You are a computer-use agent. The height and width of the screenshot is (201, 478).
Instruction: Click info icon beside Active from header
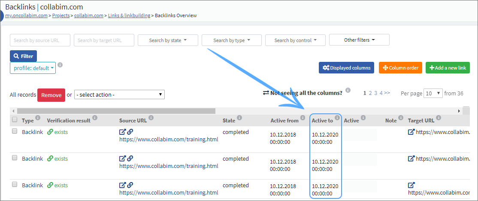[303, 117]
